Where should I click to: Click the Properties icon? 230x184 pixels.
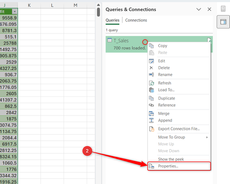152,166
